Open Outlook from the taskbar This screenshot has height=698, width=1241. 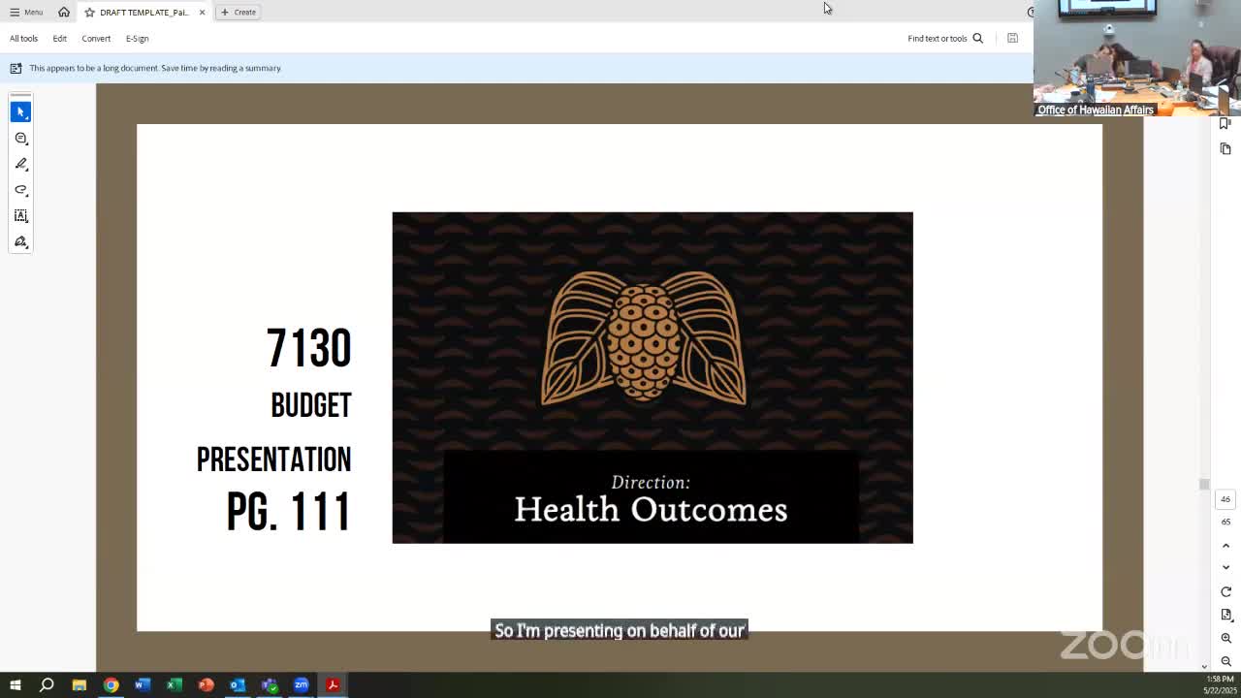tap(238, 685)
